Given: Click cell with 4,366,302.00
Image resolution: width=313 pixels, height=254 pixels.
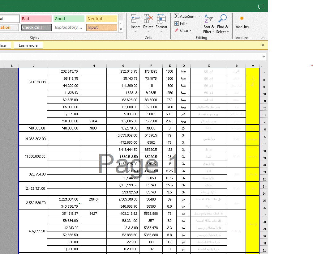Looking at the screenshot, I should click(33, 139).
